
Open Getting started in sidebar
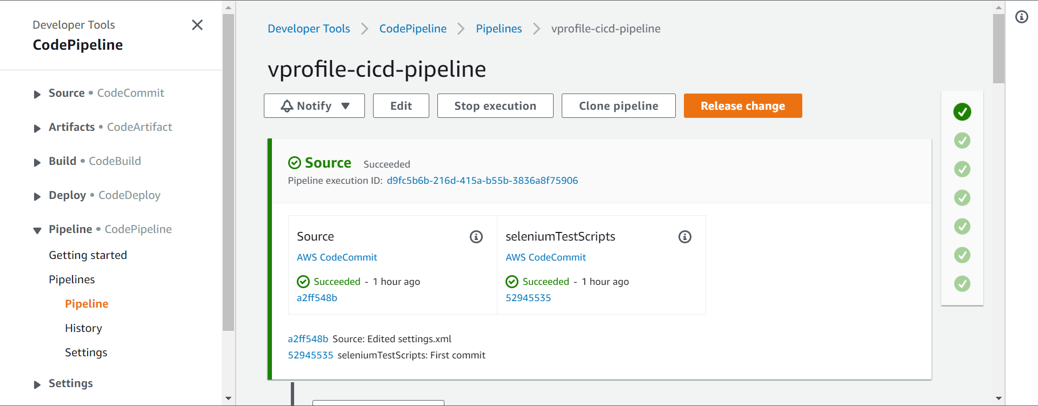(88, 255)
